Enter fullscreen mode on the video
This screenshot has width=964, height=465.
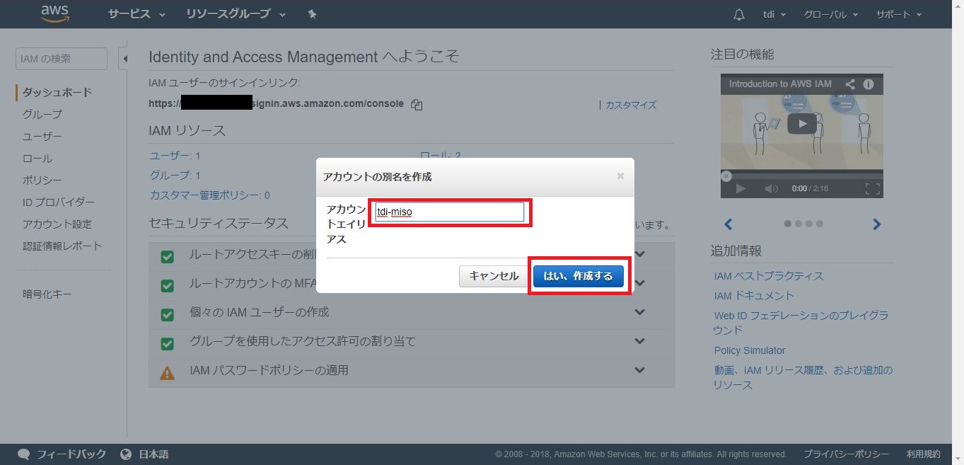pyautogui.click(x=872, y=189)
